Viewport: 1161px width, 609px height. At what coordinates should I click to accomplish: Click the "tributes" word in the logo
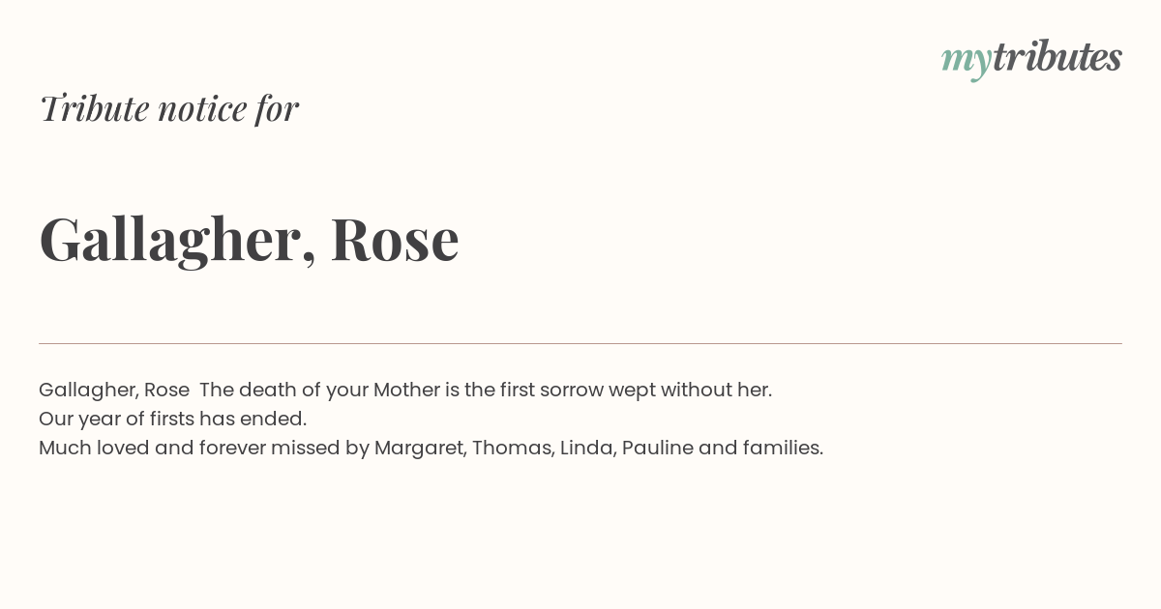1057,56
